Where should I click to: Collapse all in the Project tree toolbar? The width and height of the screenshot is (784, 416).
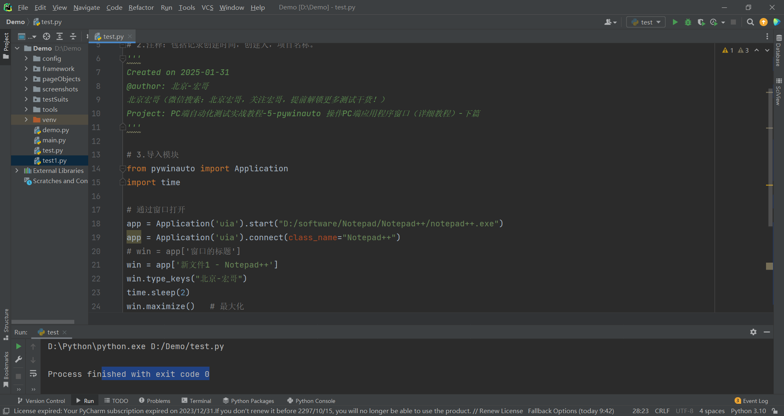[x=73, y=36]
